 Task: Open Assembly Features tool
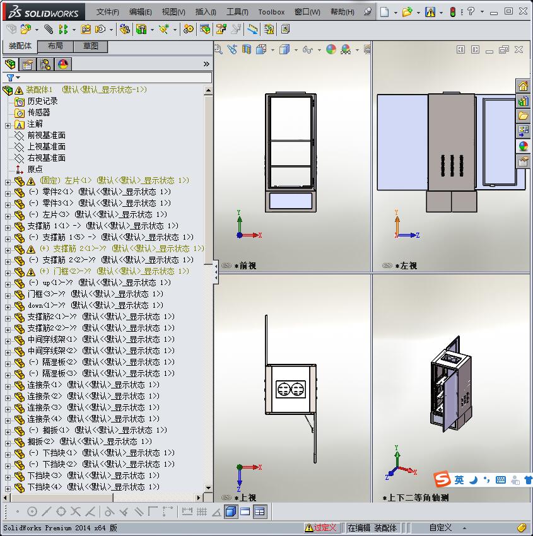pyautogui.click(x=141, y=30)
